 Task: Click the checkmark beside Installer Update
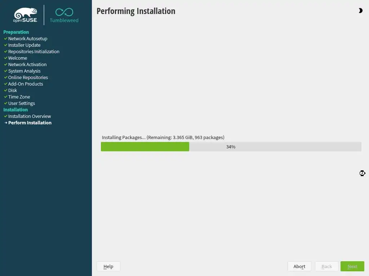pyautogui.click(x=6, y=45)
